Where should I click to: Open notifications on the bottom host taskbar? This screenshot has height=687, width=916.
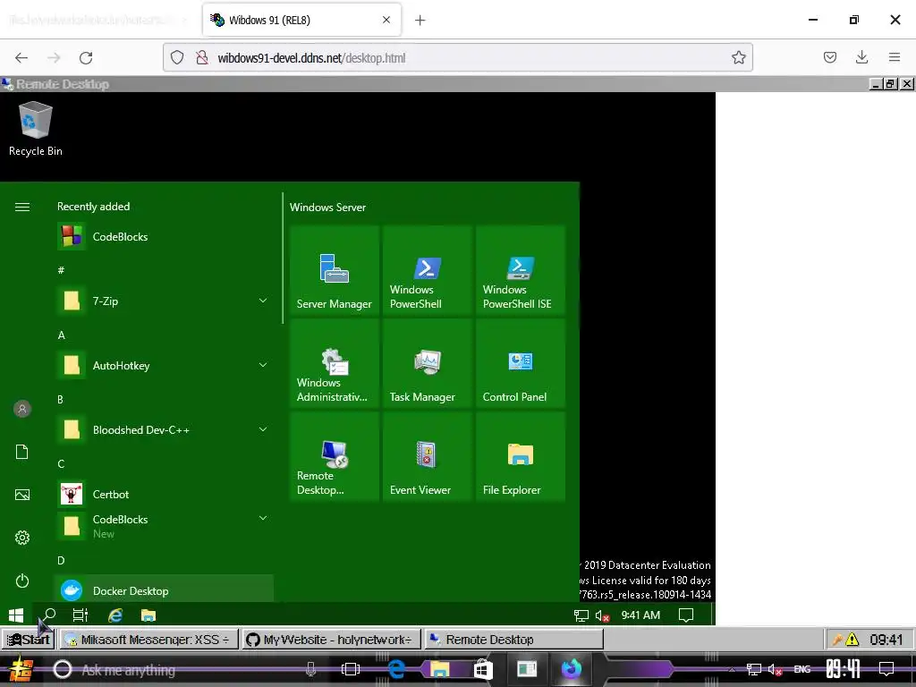(x=886, y=669)
